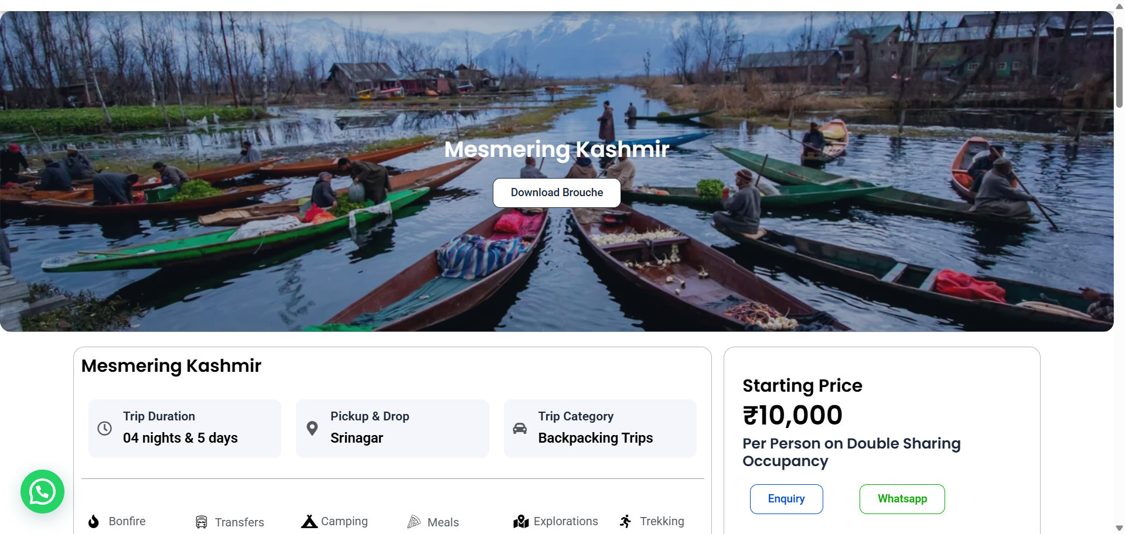Click the Camping tent icon
Screen dimensions: 1125x534
309,522
